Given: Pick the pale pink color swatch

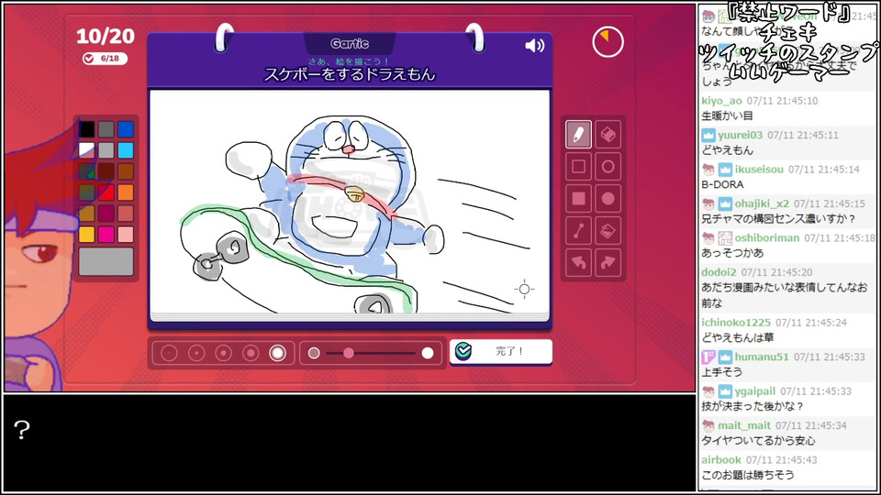Looking at the screenshot, I should point(126,234).
